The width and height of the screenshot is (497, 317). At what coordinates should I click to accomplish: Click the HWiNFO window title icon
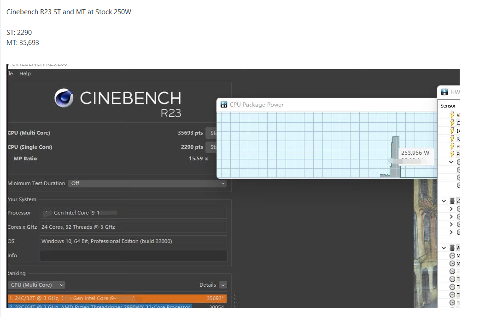(444, 92)
